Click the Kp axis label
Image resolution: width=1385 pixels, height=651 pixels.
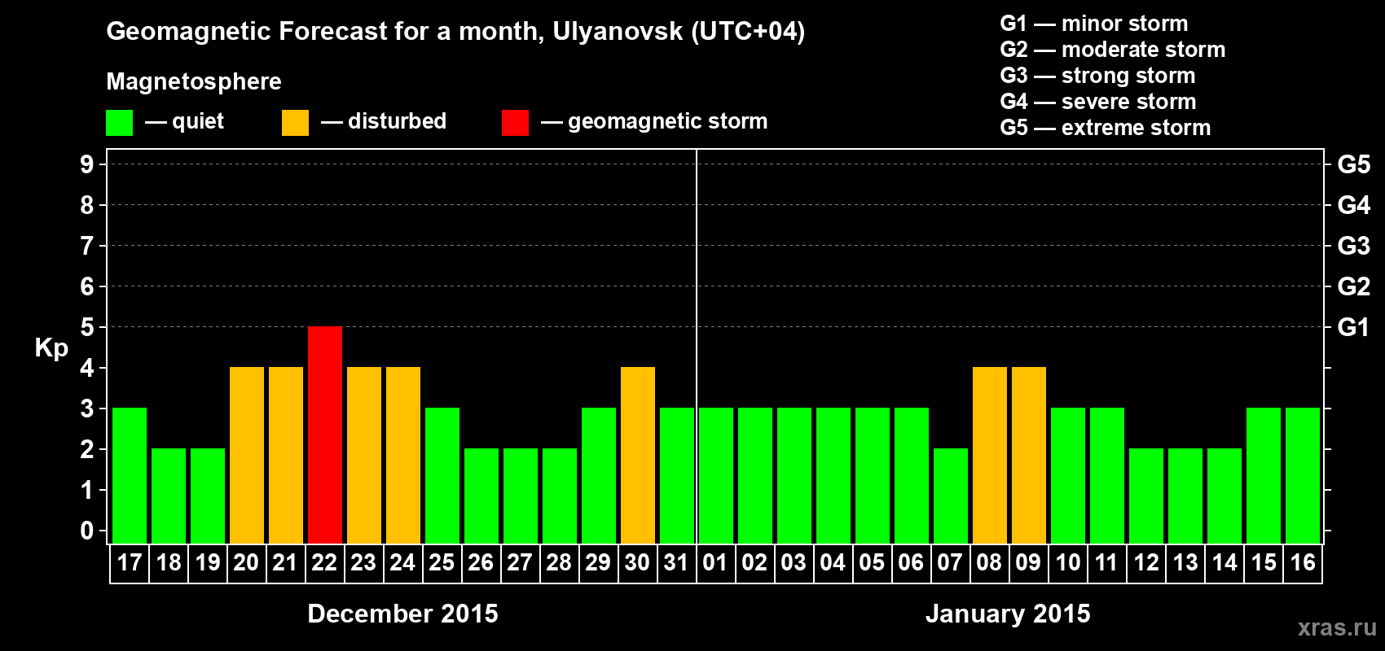(x=51, y=348)
